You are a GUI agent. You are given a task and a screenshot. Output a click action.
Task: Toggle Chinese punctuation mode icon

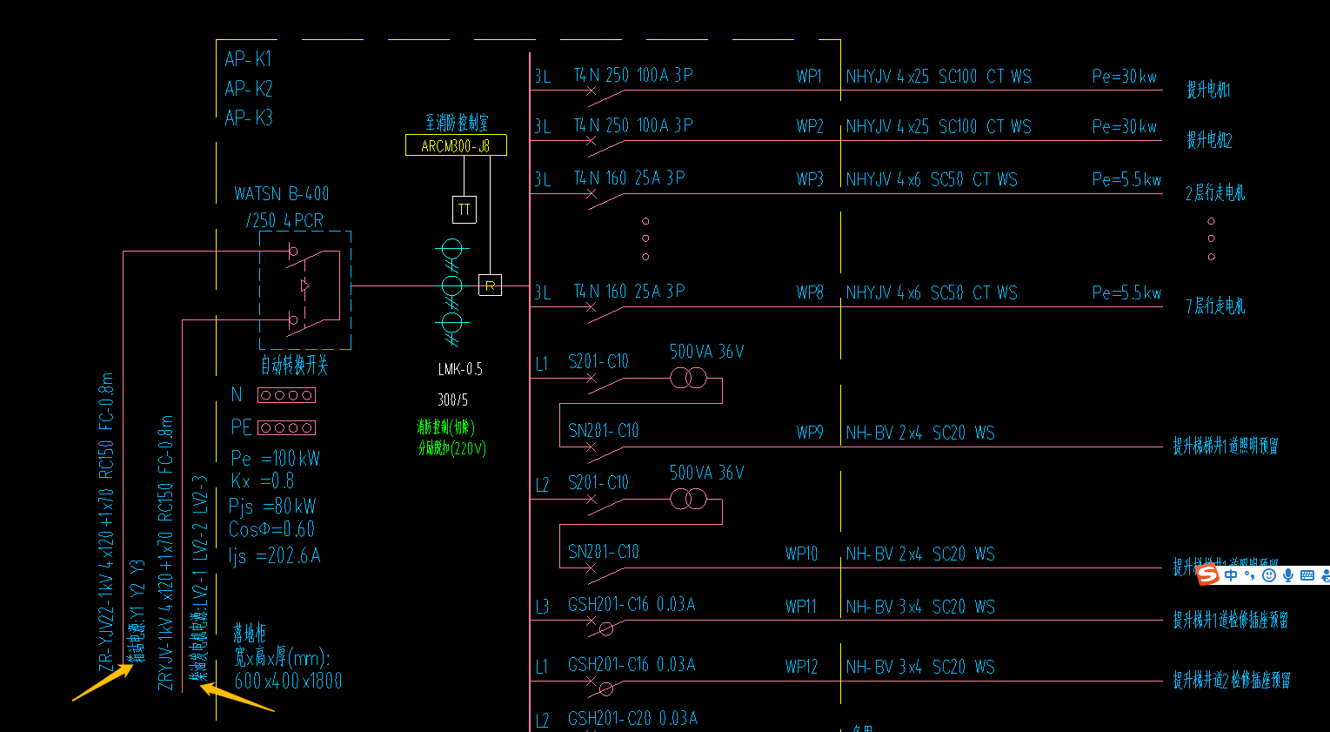tap(1250, 575)
